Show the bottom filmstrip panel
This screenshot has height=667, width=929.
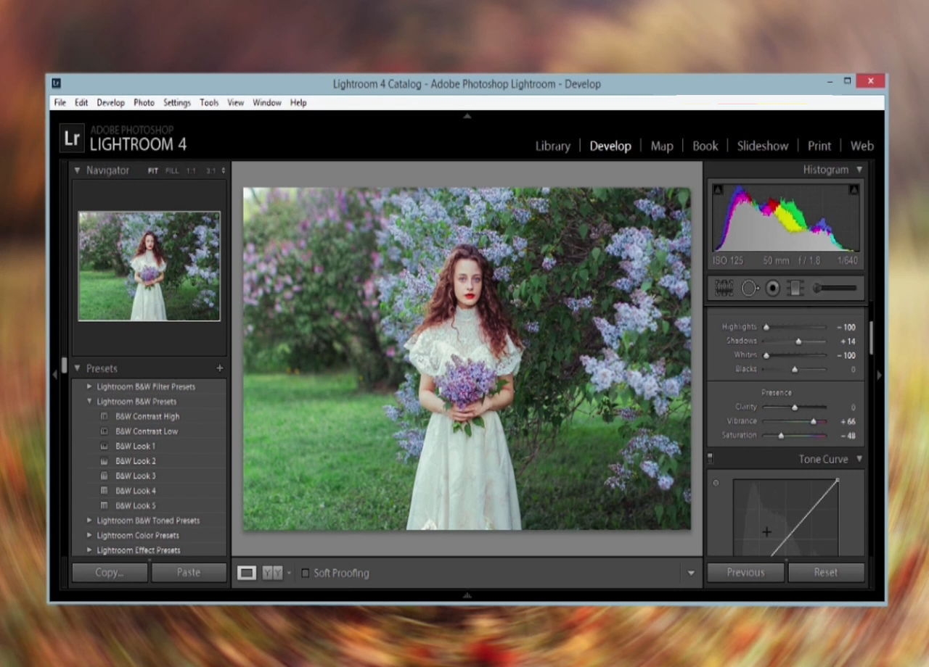coord(467,595)
